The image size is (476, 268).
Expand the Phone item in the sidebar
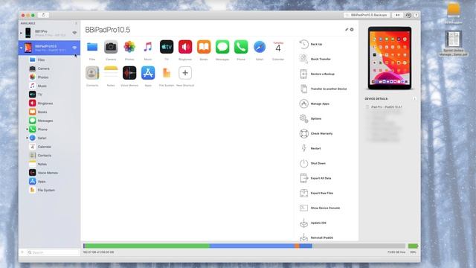tap(27, 130)
